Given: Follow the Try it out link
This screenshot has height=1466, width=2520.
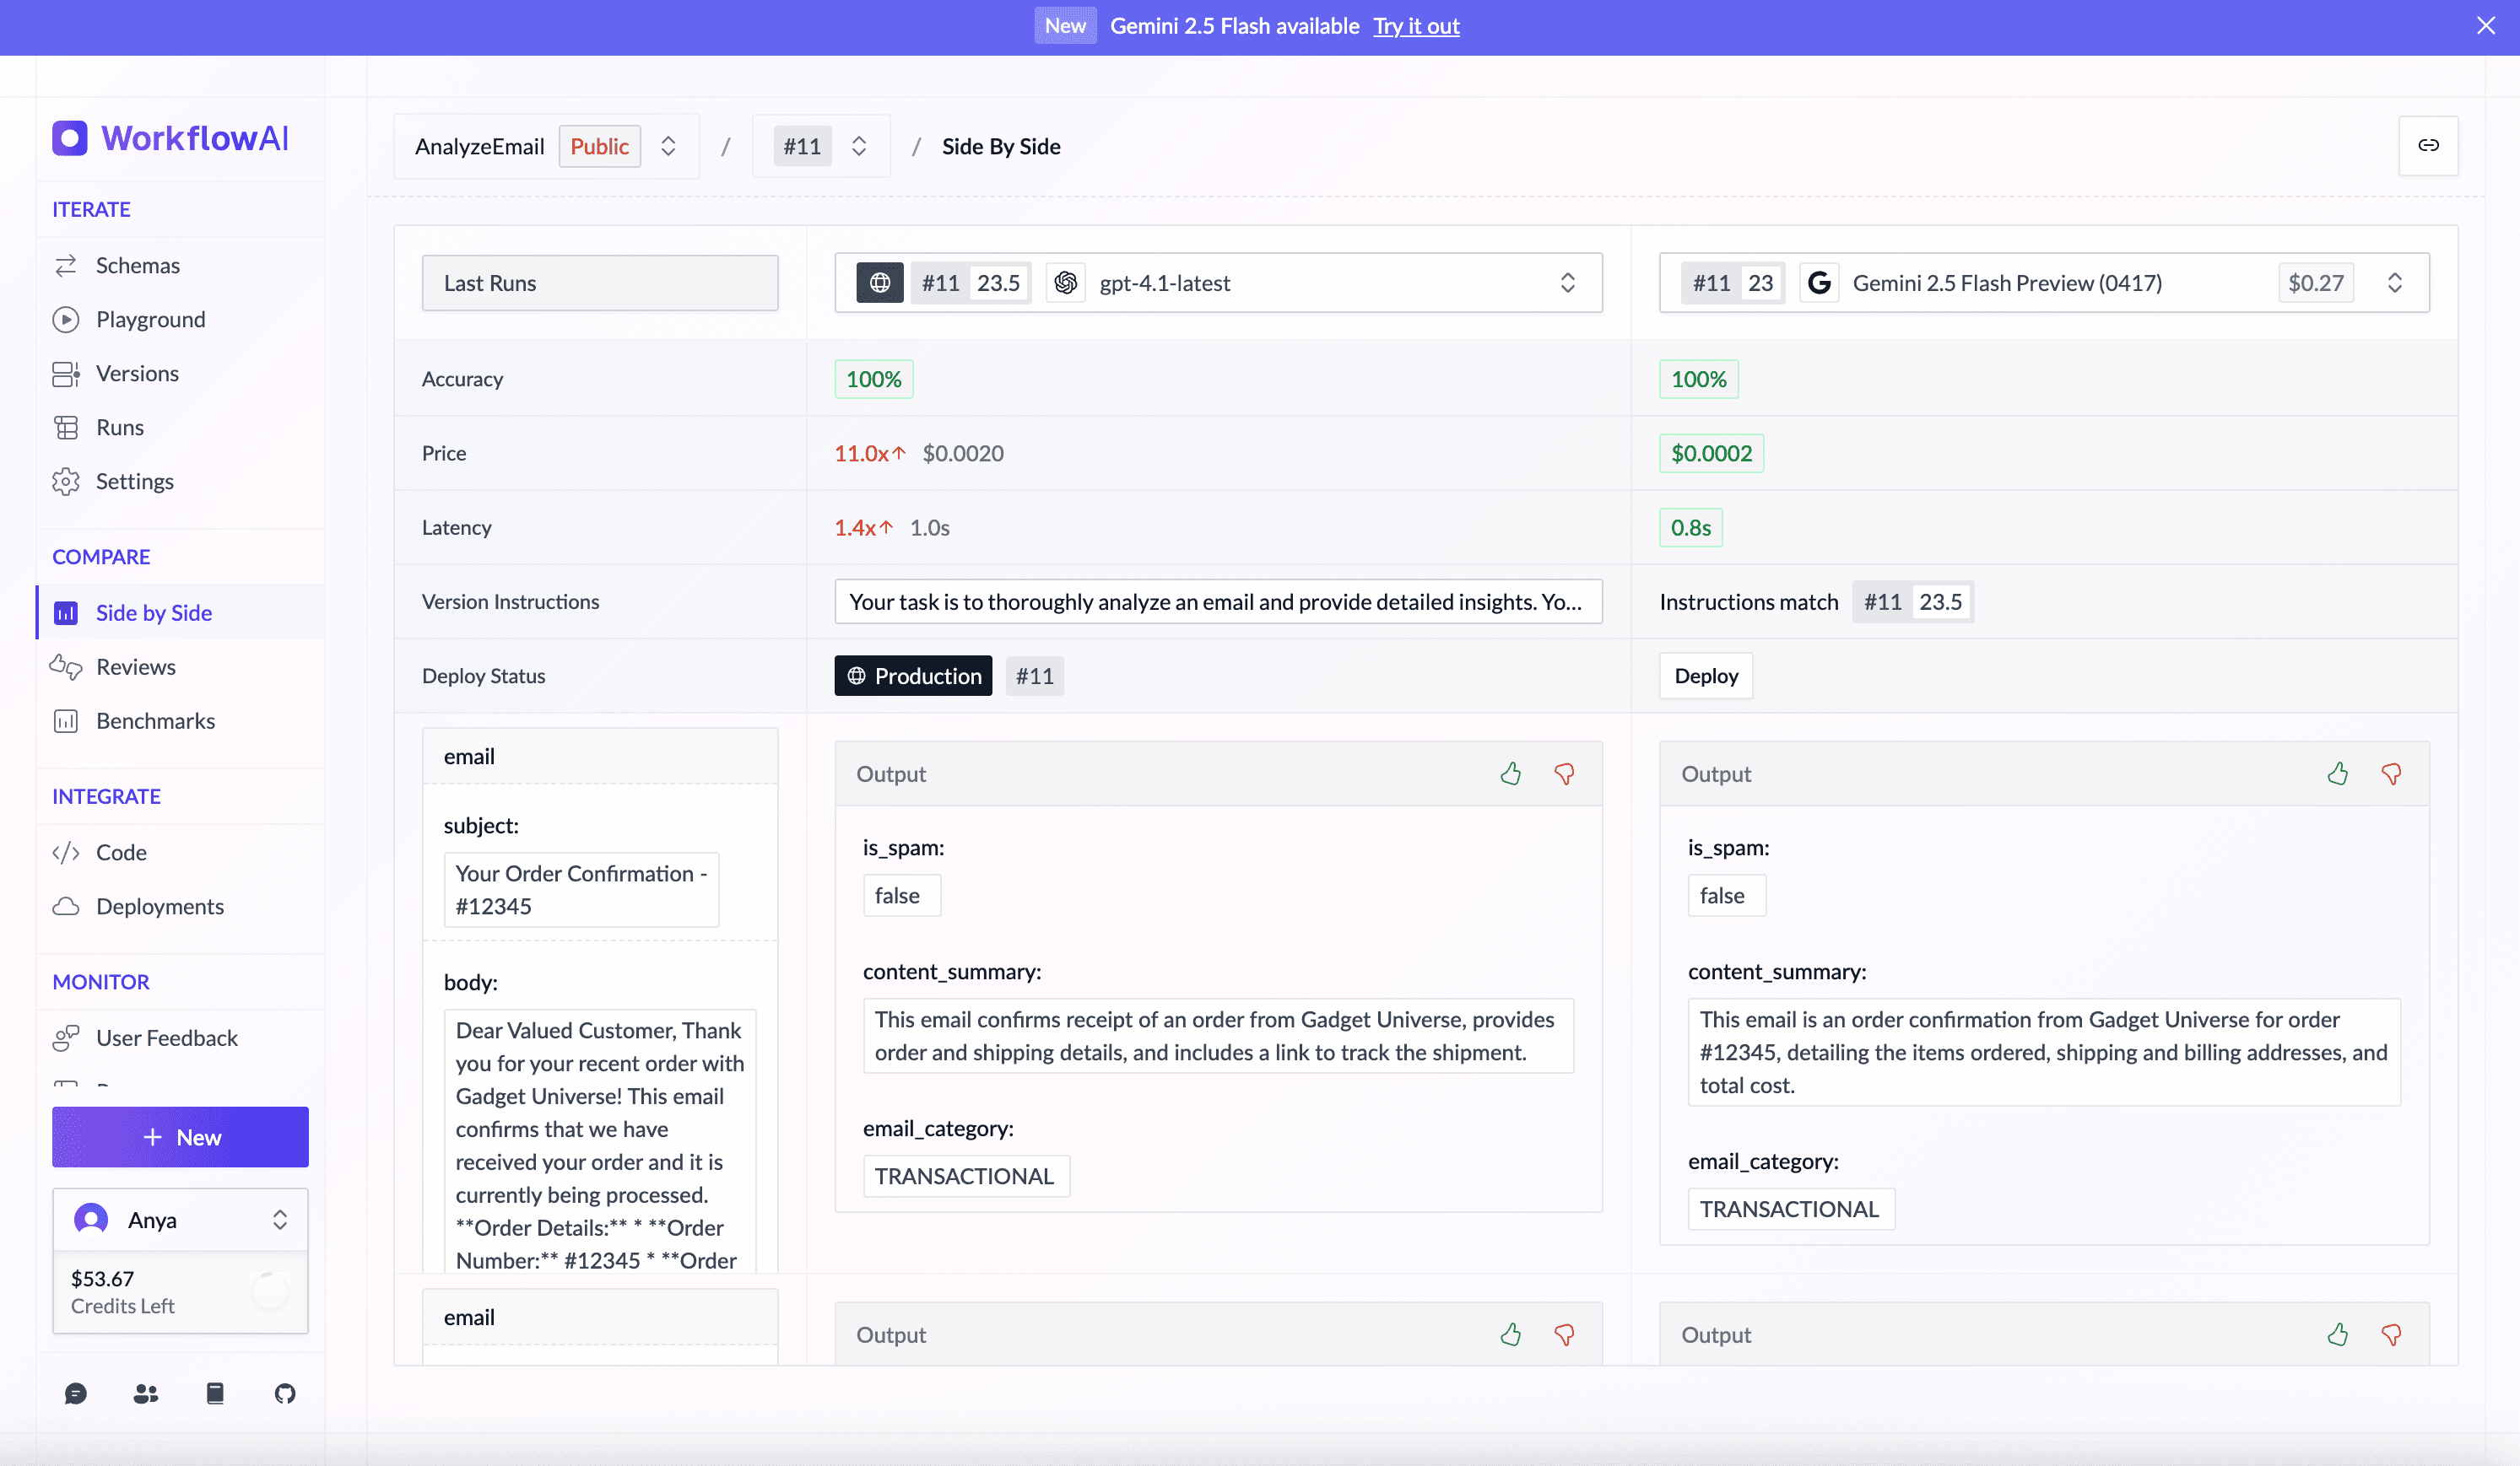Looking at the screenshot, I should 1415,26.
